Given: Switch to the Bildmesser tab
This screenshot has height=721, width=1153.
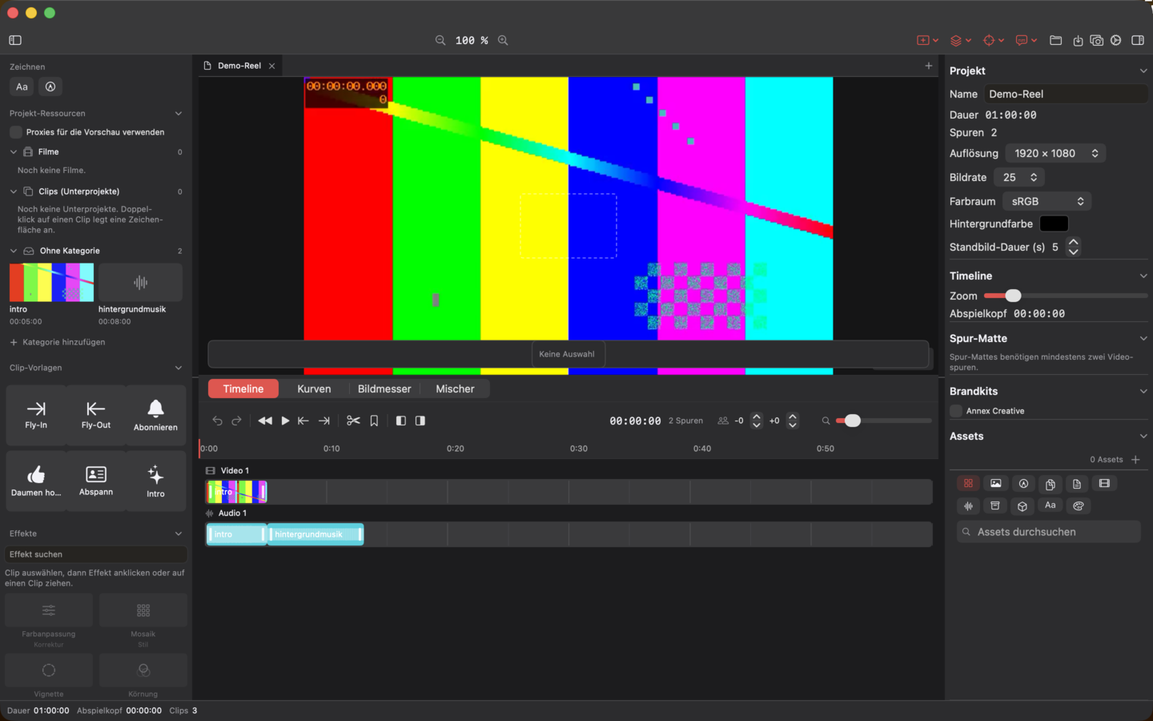Looking at the screenshot, I should pyautogui.click(x=384, y=389).
